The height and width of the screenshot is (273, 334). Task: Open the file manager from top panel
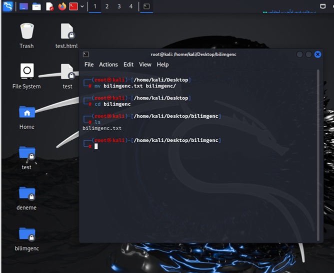click(36, 7)
